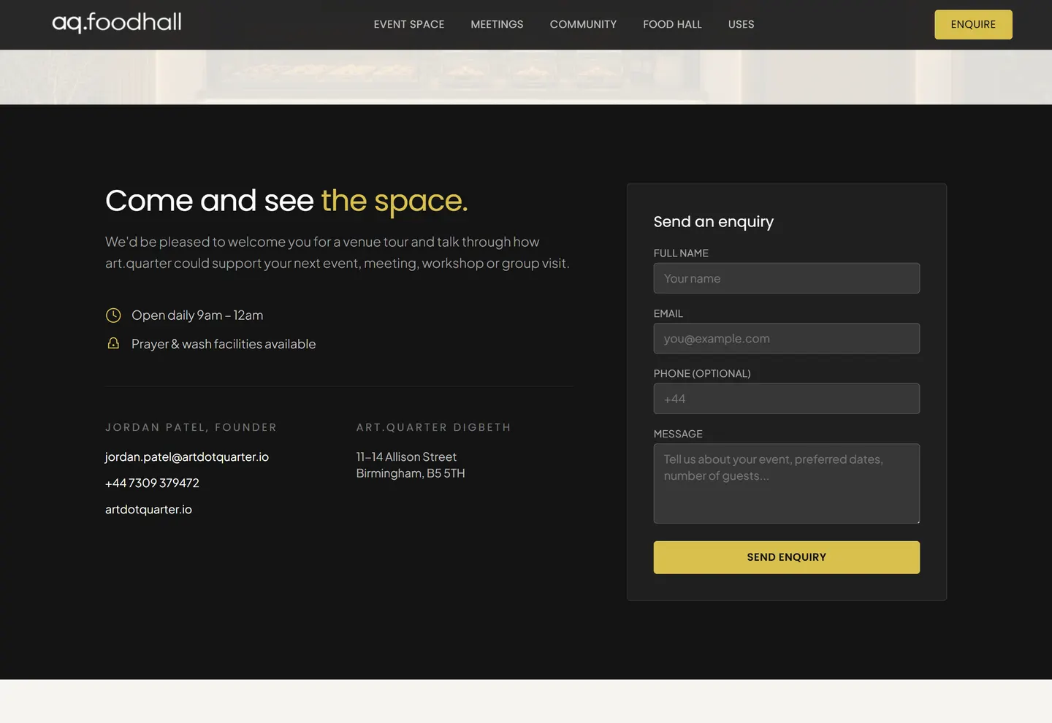Open the jordan.patel@artdotquarter.io email link
Screen dimensions: 1052x723
click(187, 457)
